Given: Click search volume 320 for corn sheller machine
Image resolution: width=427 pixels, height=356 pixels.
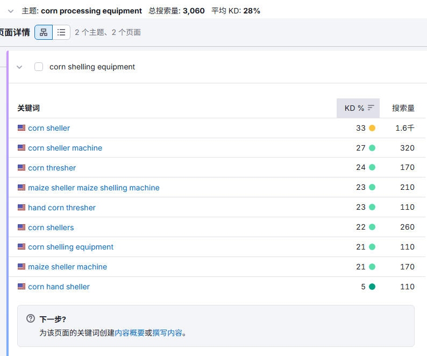Looking at the screenshot, I should click(408, 148).
